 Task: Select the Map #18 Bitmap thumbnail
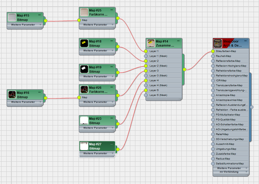pyautogui.click(x=84, y=44)
